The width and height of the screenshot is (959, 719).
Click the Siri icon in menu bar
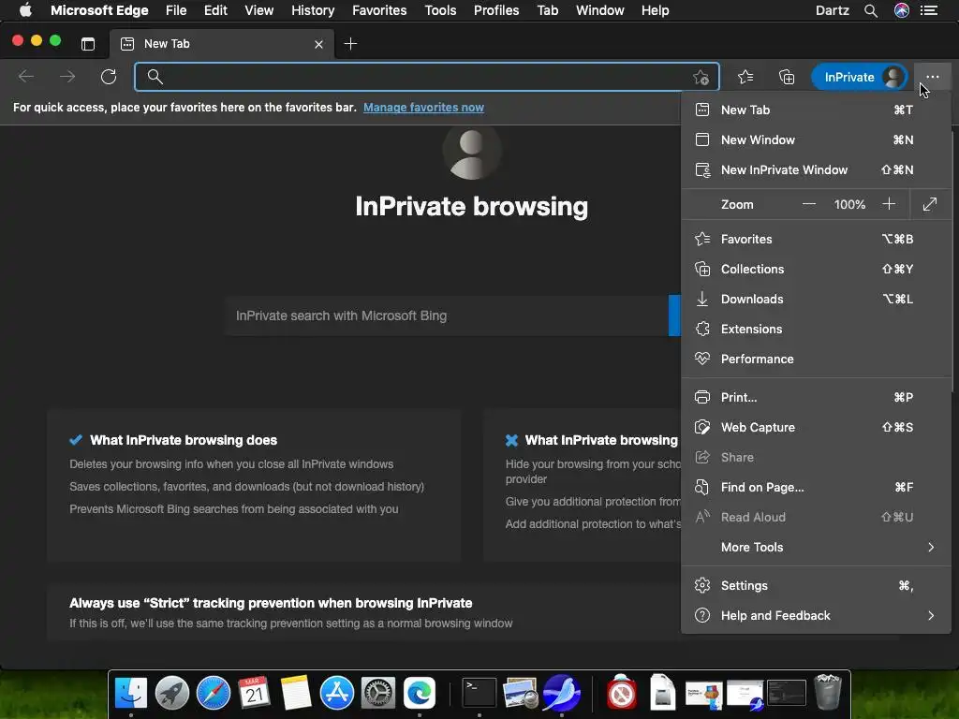[902, 10]
